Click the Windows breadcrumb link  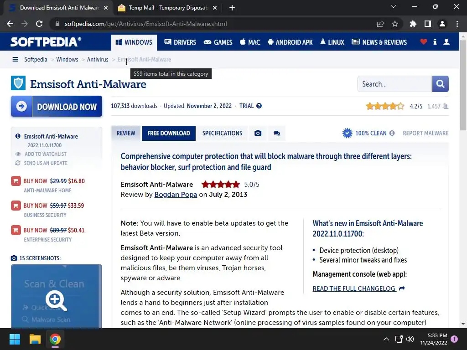[67, 60]
